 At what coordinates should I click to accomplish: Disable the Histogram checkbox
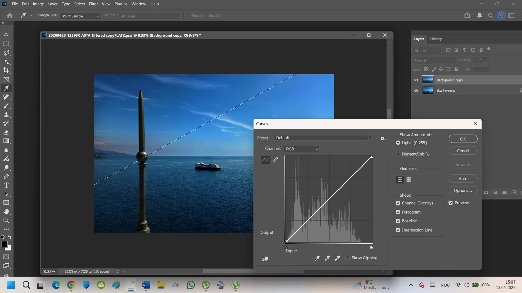pos(398,212)
